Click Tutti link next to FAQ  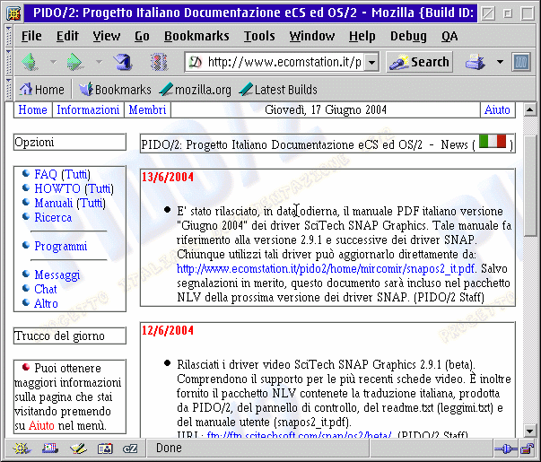click(75, 174)
